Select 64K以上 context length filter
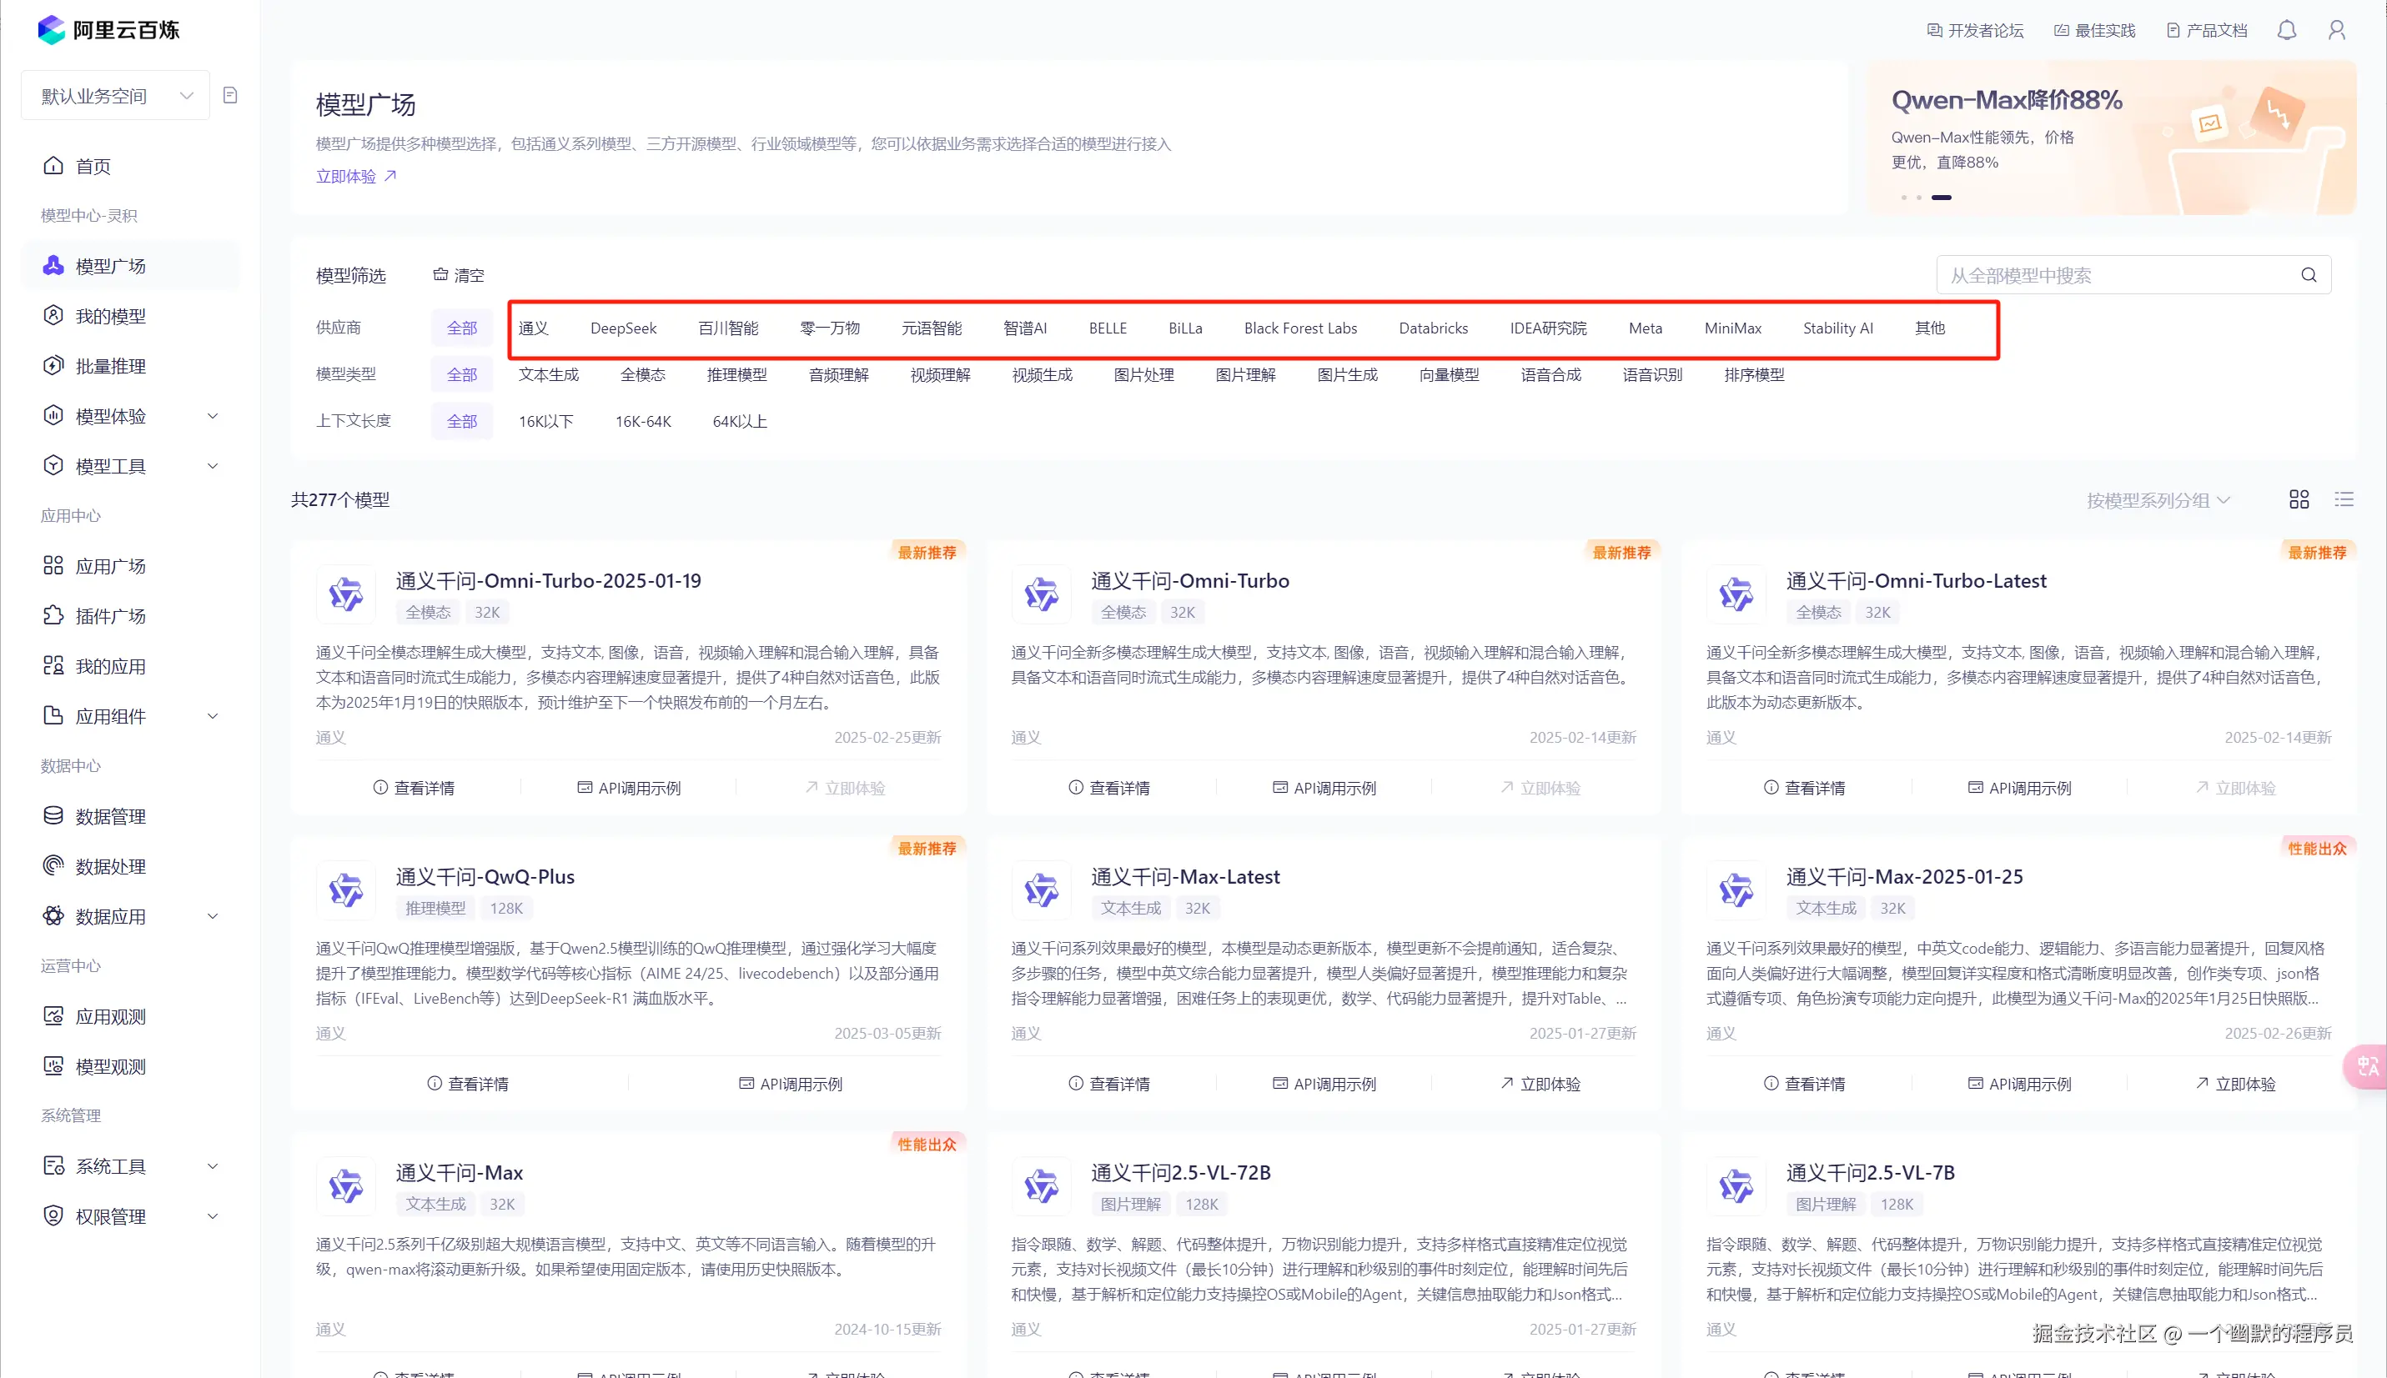The height and width of the screenshot is (1378, 2387). point(740,421)
